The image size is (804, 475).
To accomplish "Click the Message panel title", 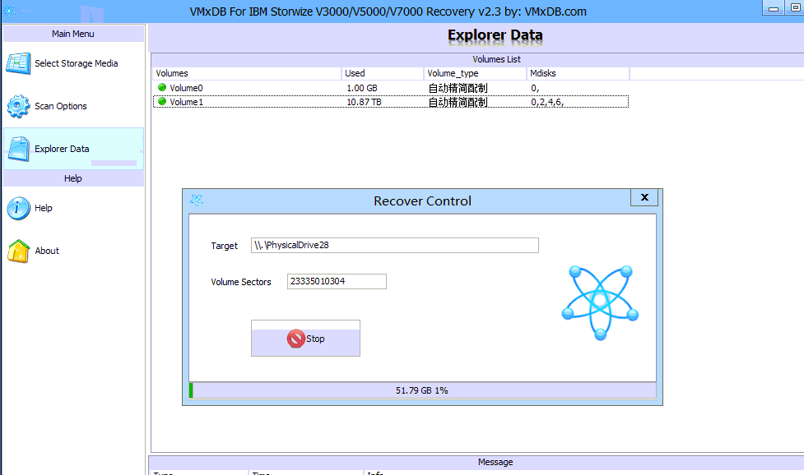I will pyautogui.click(x=495, y=462).
